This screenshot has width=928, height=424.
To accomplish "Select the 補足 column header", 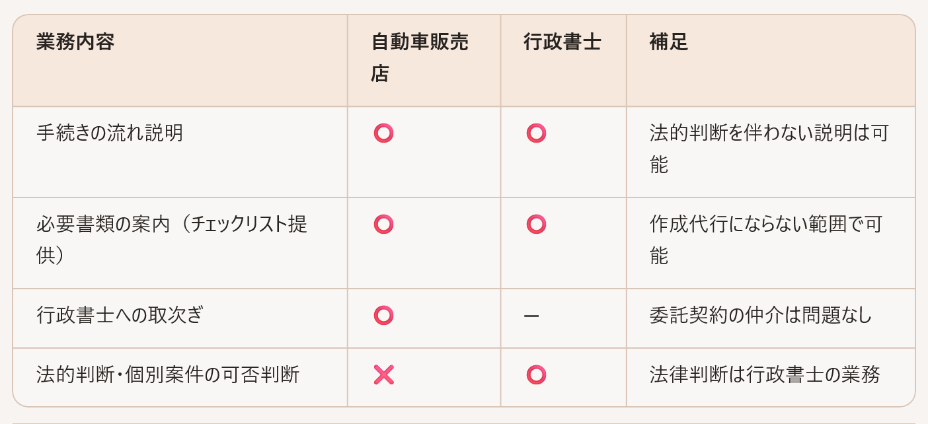I will pyautogui.click(x=669, y=42).
